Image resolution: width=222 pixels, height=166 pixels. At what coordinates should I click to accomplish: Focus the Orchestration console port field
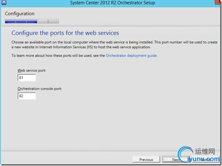27,96
